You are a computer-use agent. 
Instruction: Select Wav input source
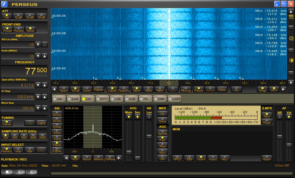pos(18,150)
